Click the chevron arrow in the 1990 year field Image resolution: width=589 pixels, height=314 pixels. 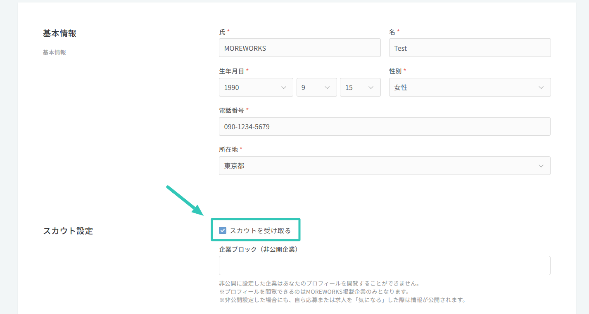coord(284,87)
